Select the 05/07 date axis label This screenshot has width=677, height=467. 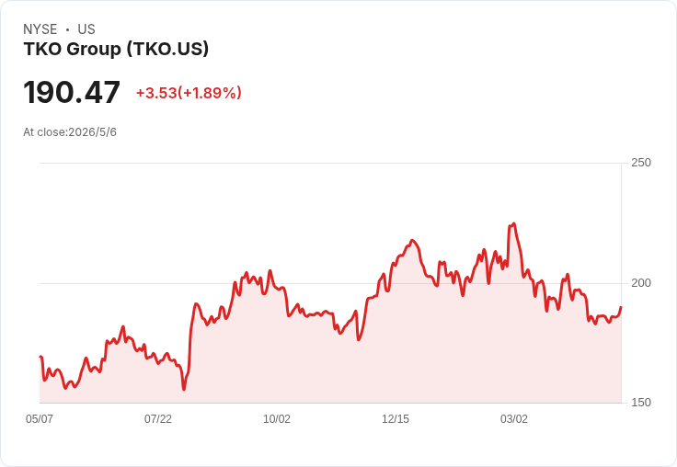40,419
